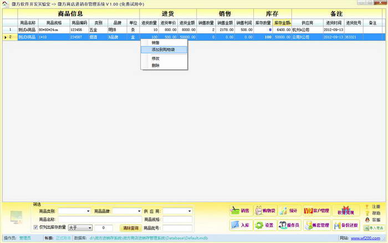Sort by the 销售数量 column header
The height and width of the screenshot is (243, 388).
click(206, 23)
